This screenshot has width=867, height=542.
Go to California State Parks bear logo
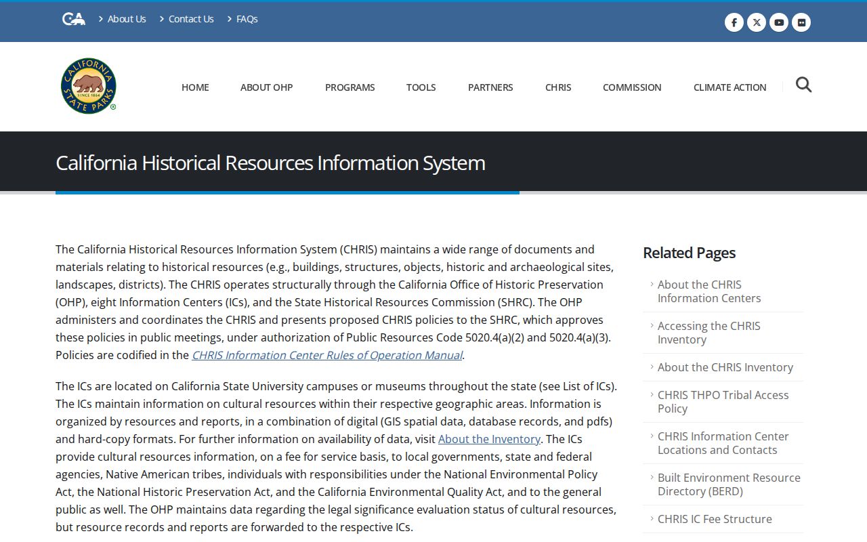[89, 85]
